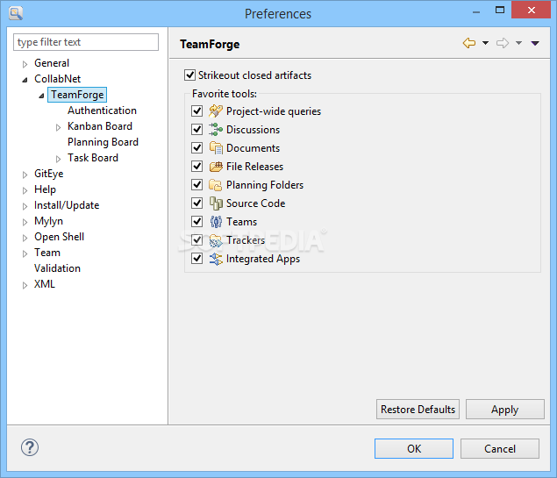Click the Trackers folder icon

click(216, 240)
